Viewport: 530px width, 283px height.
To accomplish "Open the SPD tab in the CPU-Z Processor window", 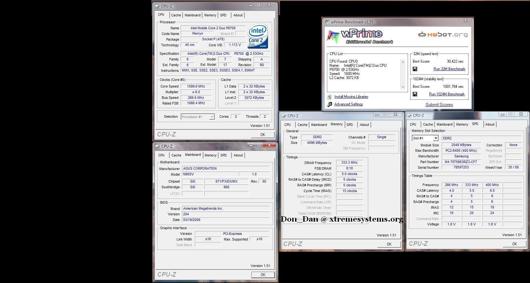I will [223, 15].
